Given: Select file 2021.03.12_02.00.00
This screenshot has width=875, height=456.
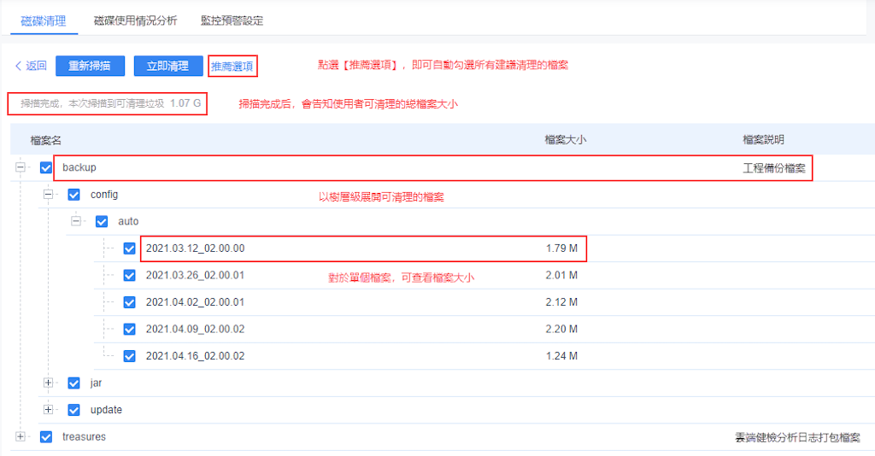Looking at the screenshot, I should coord(196,248).
